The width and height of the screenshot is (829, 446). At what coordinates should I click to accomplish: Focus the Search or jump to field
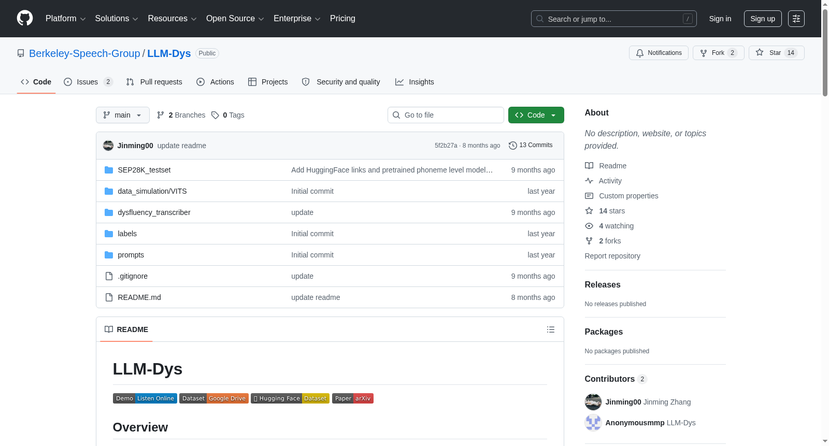[x=614, y=19]
